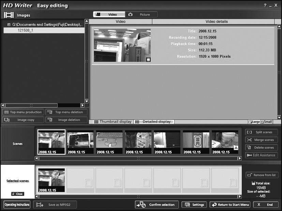
Task: Select the fourth scene thumbnail showing bottles
Action: click(138, 142)
